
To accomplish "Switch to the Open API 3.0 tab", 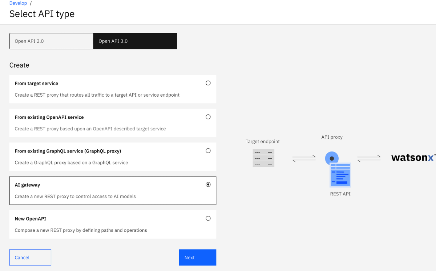I will tap(135, 41).
